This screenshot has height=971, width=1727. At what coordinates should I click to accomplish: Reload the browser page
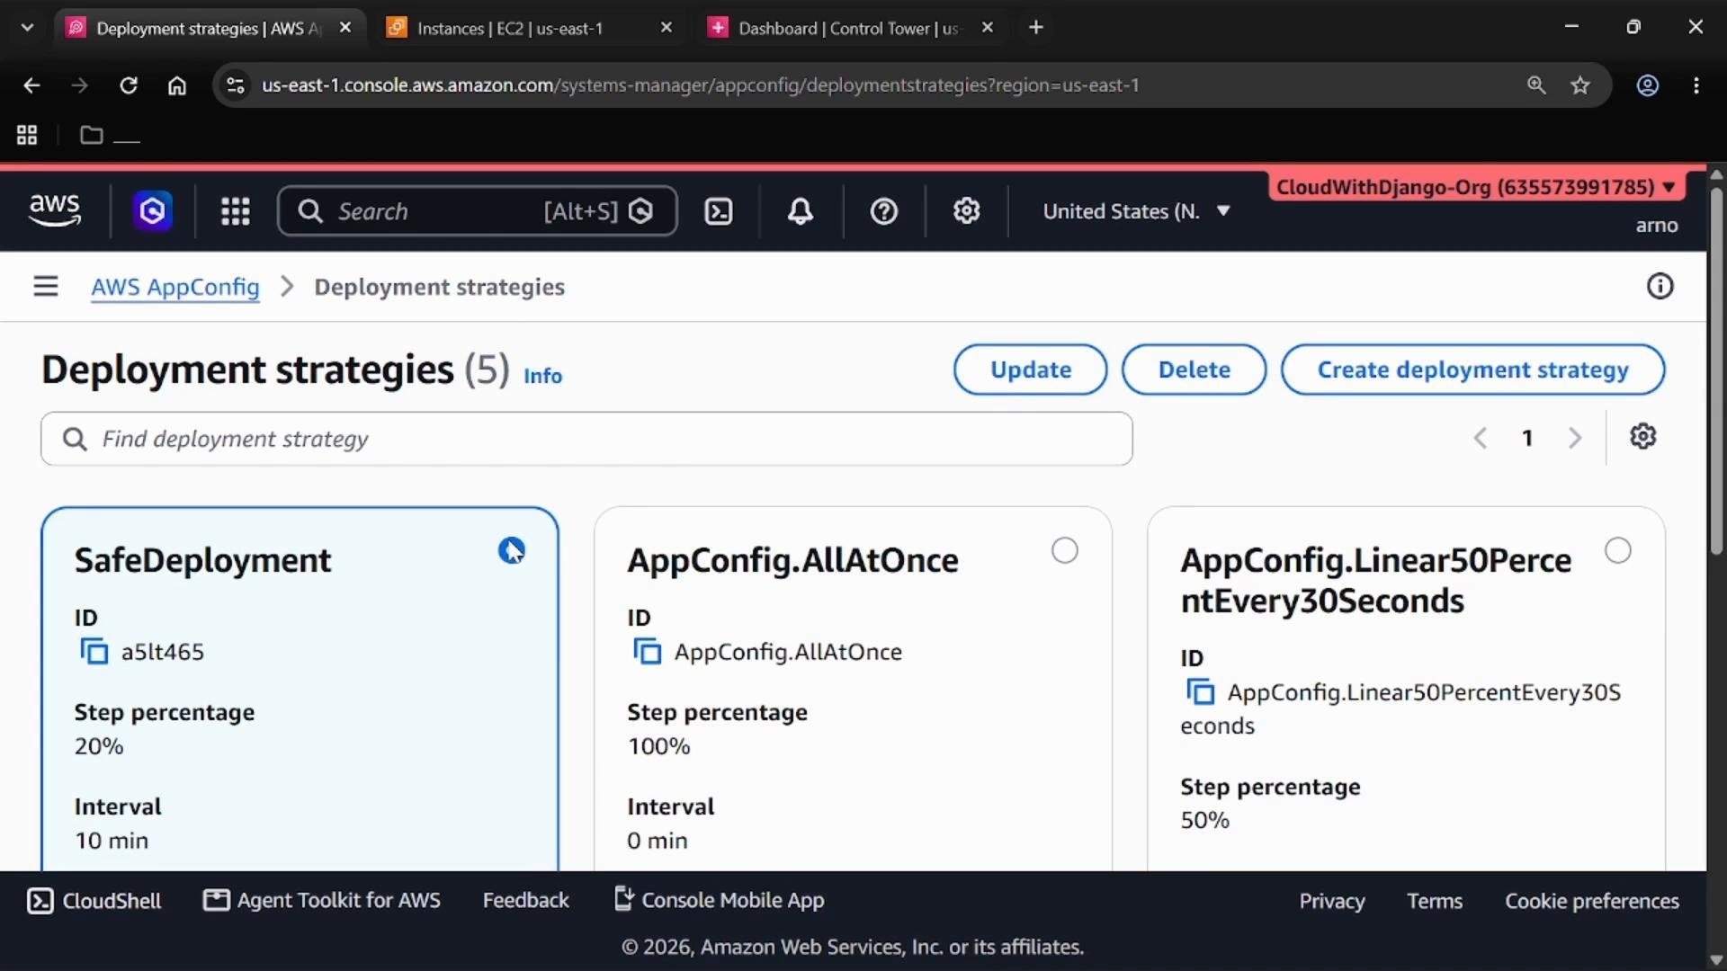pyautogui.click(x=129, y=85)
